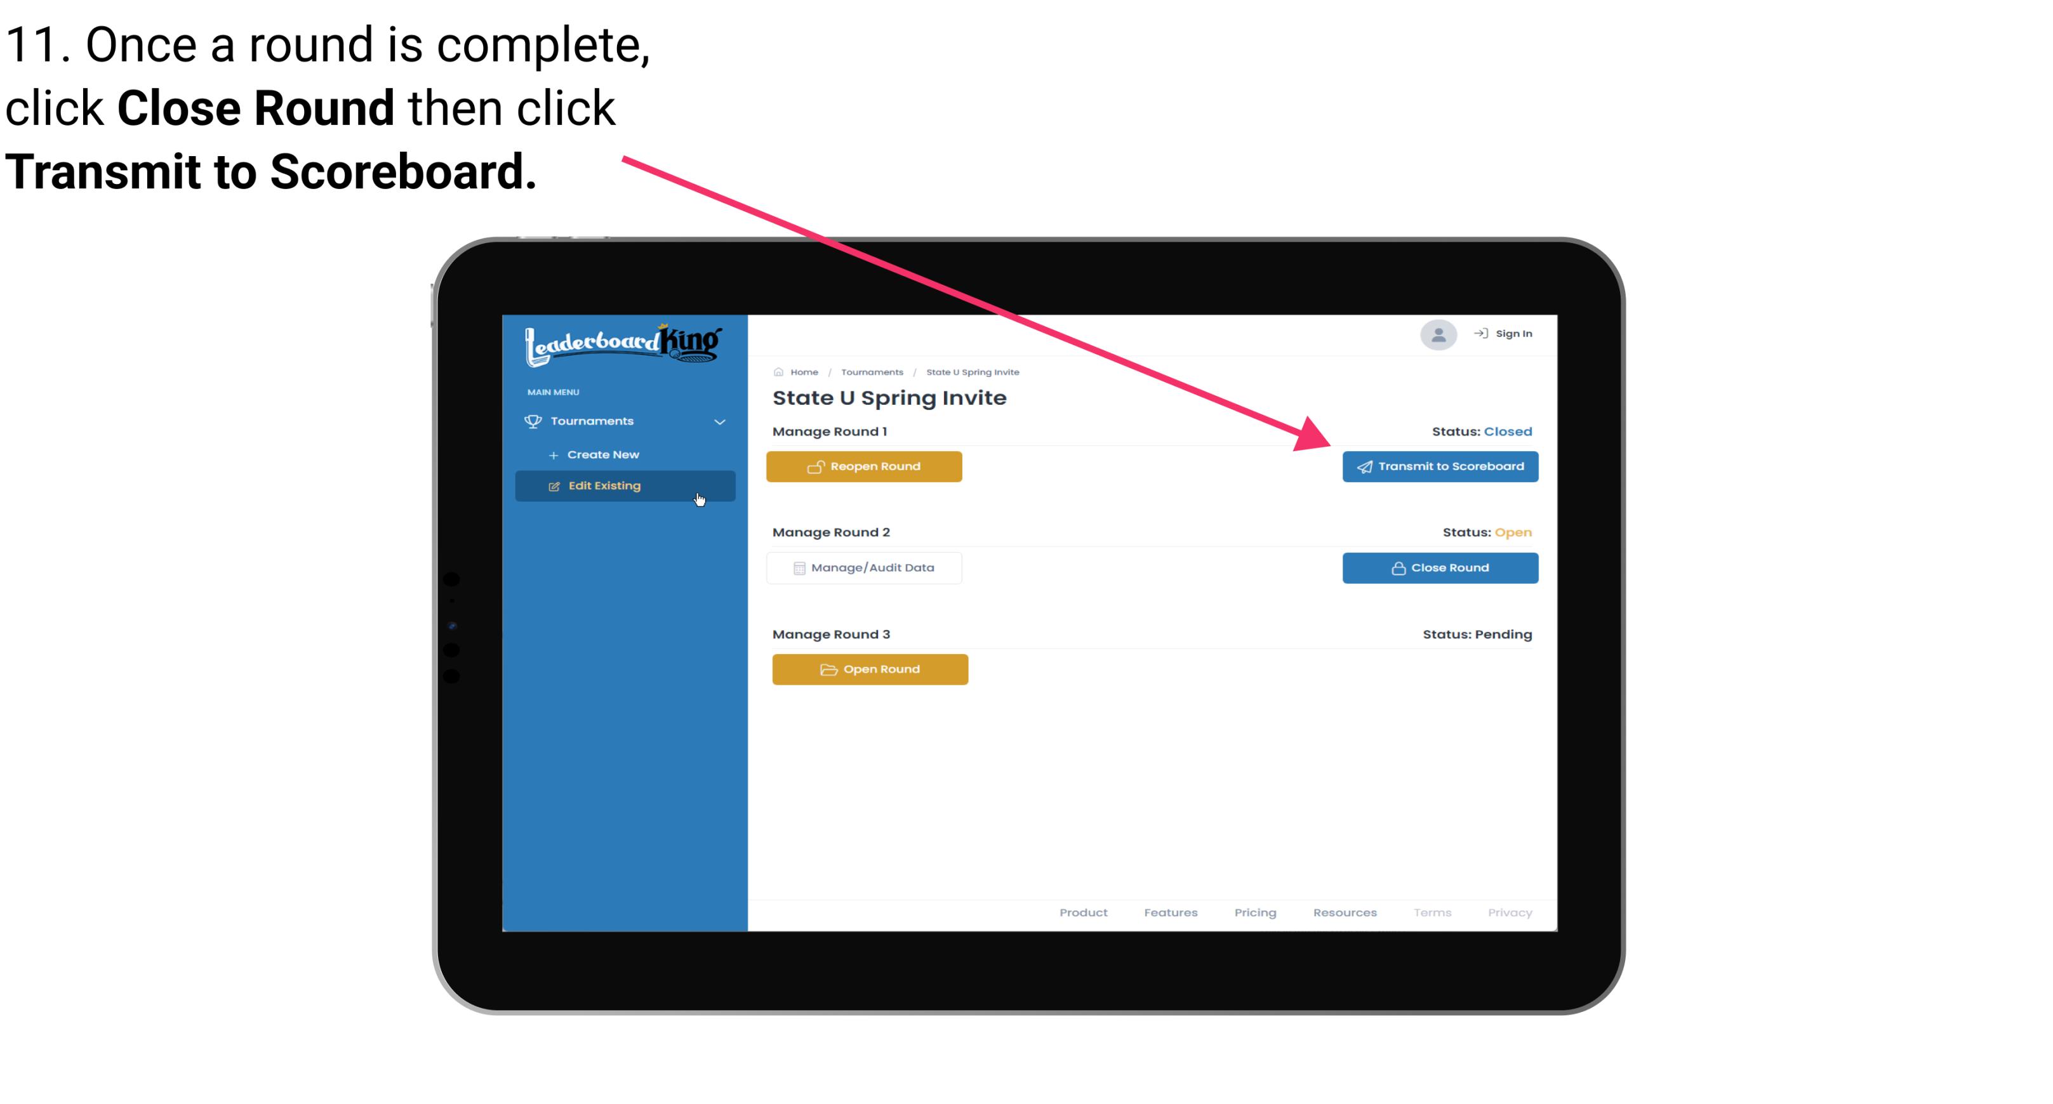2053x1104 pixels.
Task: Click the Reopen Round refresh icon
Action: (816, 466)
